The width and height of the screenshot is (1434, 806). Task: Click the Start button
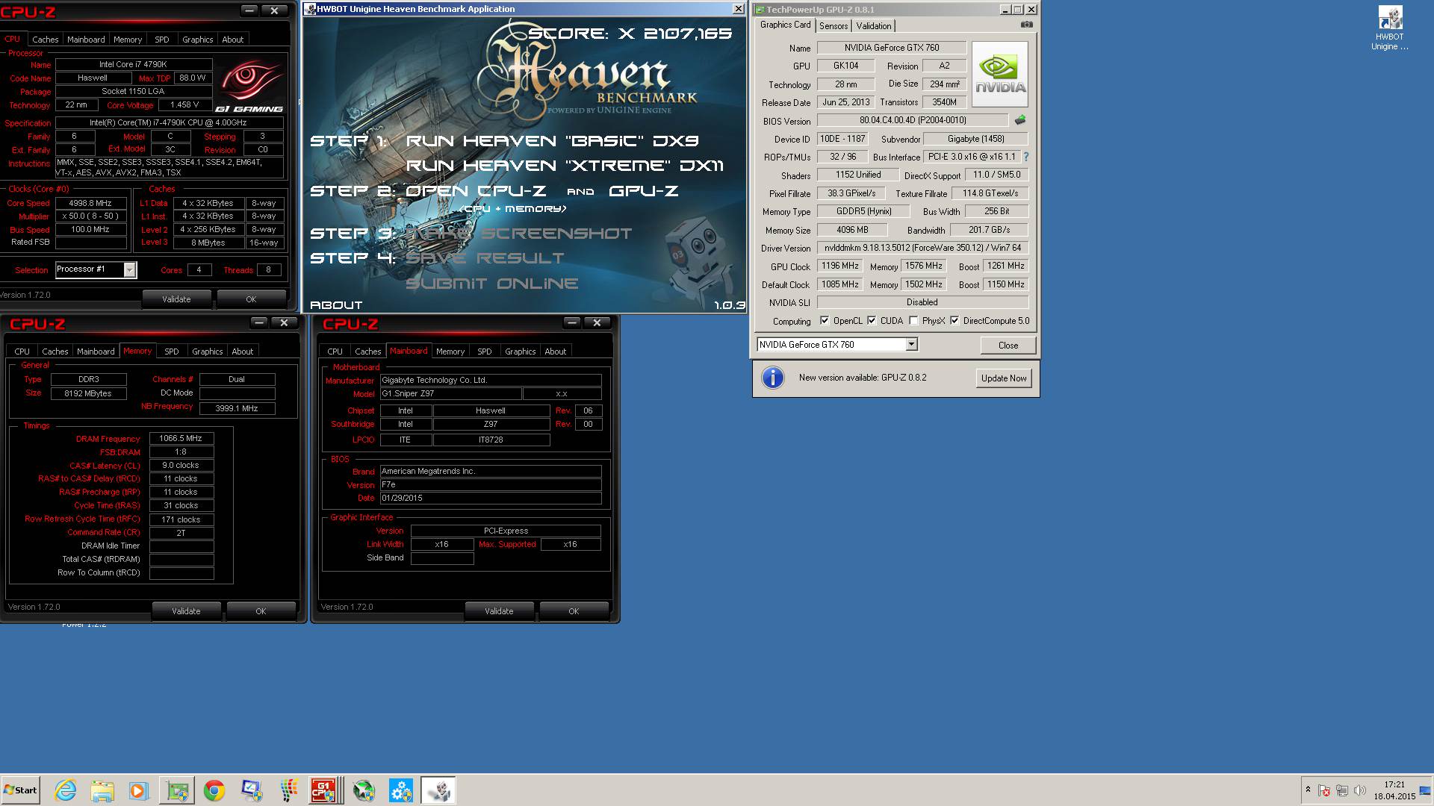coord(20,790)
